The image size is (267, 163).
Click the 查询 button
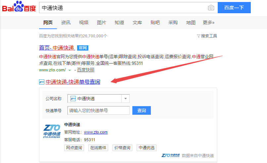pyautogui.click(x=142, y=110)
